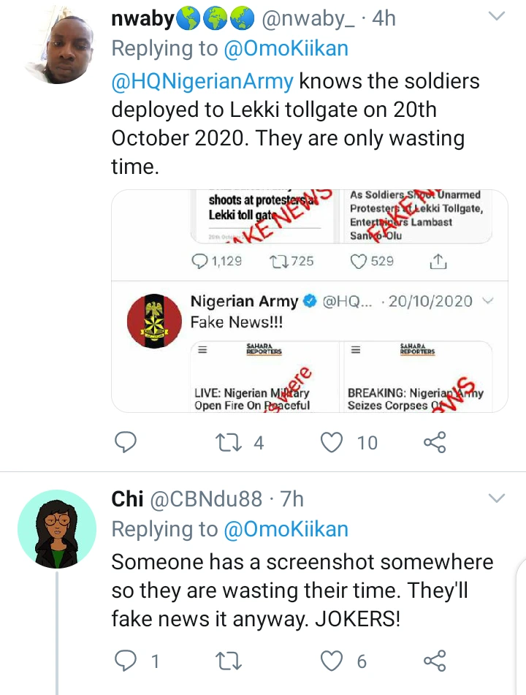Reply to nwaby's tweet
526x695 pixels.
tap(127, 441)
